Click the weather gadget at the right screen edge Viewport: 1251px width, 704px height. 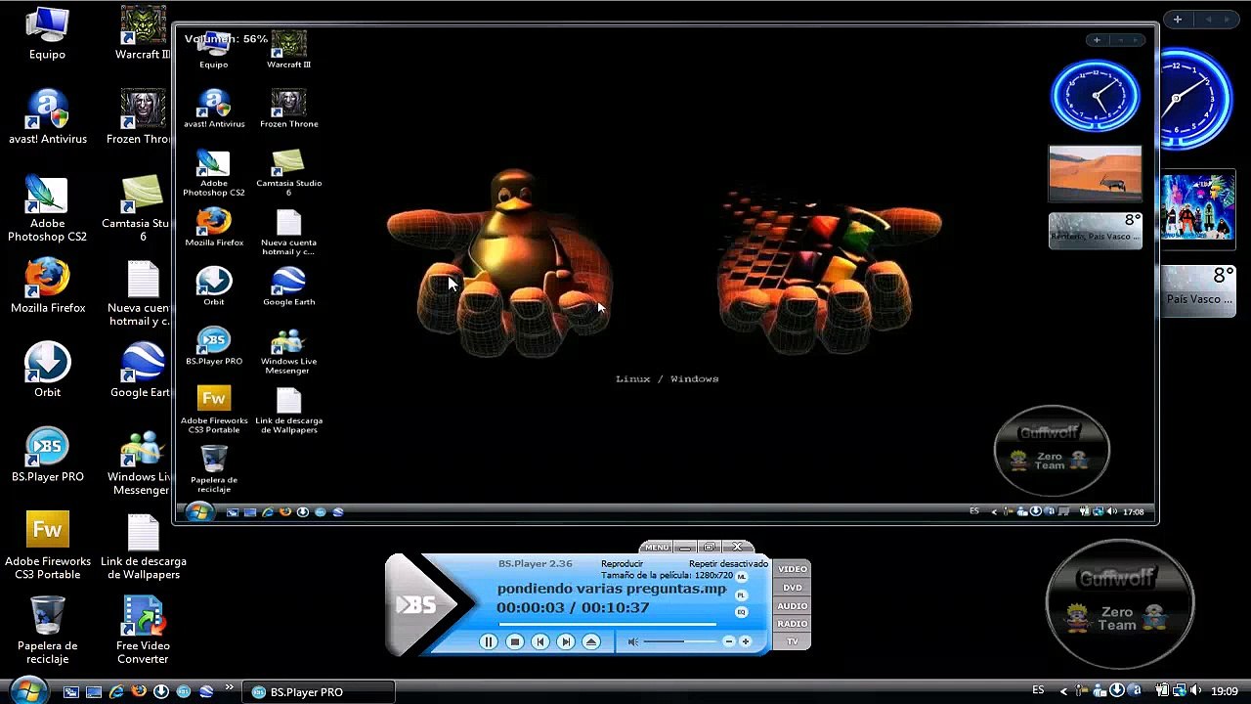[x=1200, y=289]
